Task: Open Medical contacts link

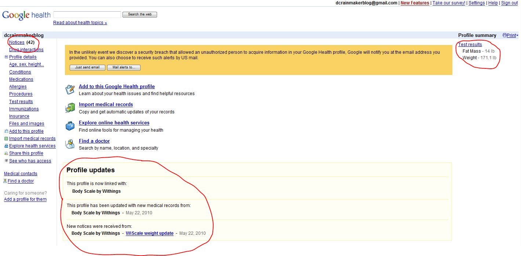Action: click(21, 174)
